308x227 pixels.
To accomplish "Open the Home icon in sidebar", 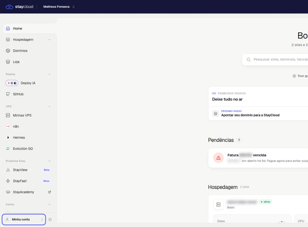I will 8,29.
